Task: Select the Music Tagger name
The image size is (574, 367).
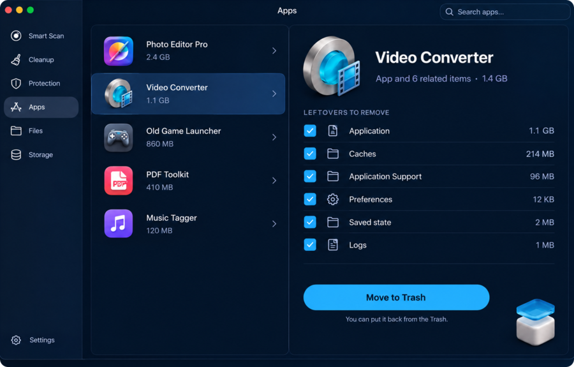Action: (172, 218)
